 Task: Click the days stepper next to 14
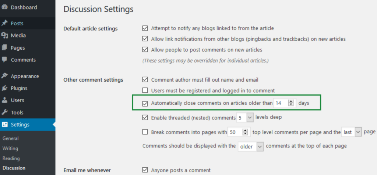pyautogui.click(x=291, y=103)
